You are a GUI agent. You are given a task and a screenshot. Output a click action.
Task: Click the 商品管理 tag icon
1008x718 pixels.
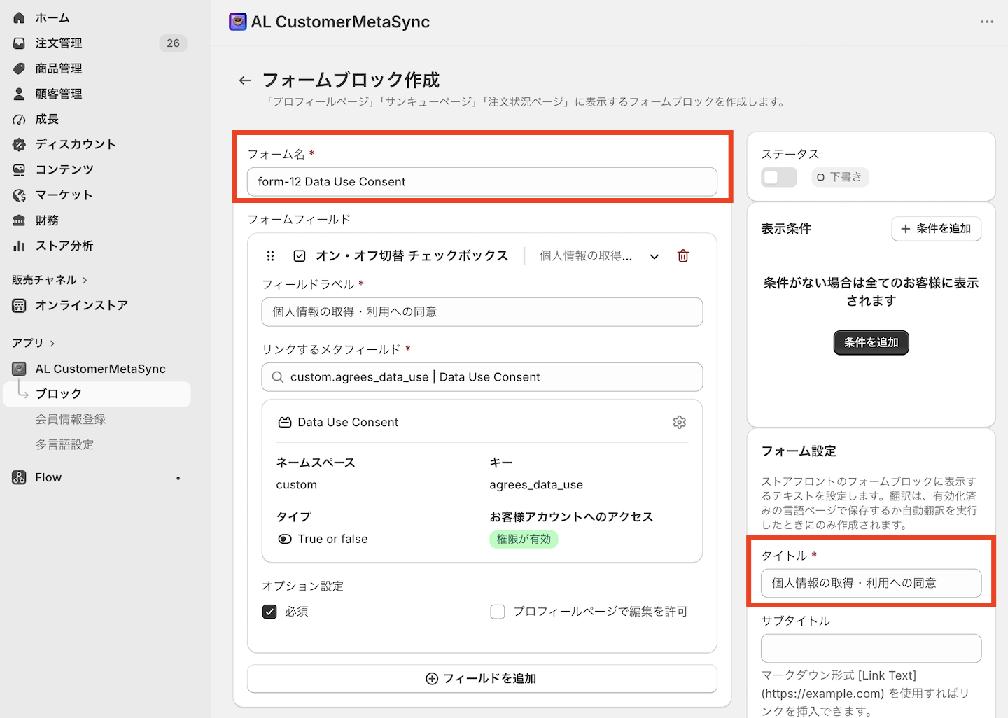pos(19,69)
